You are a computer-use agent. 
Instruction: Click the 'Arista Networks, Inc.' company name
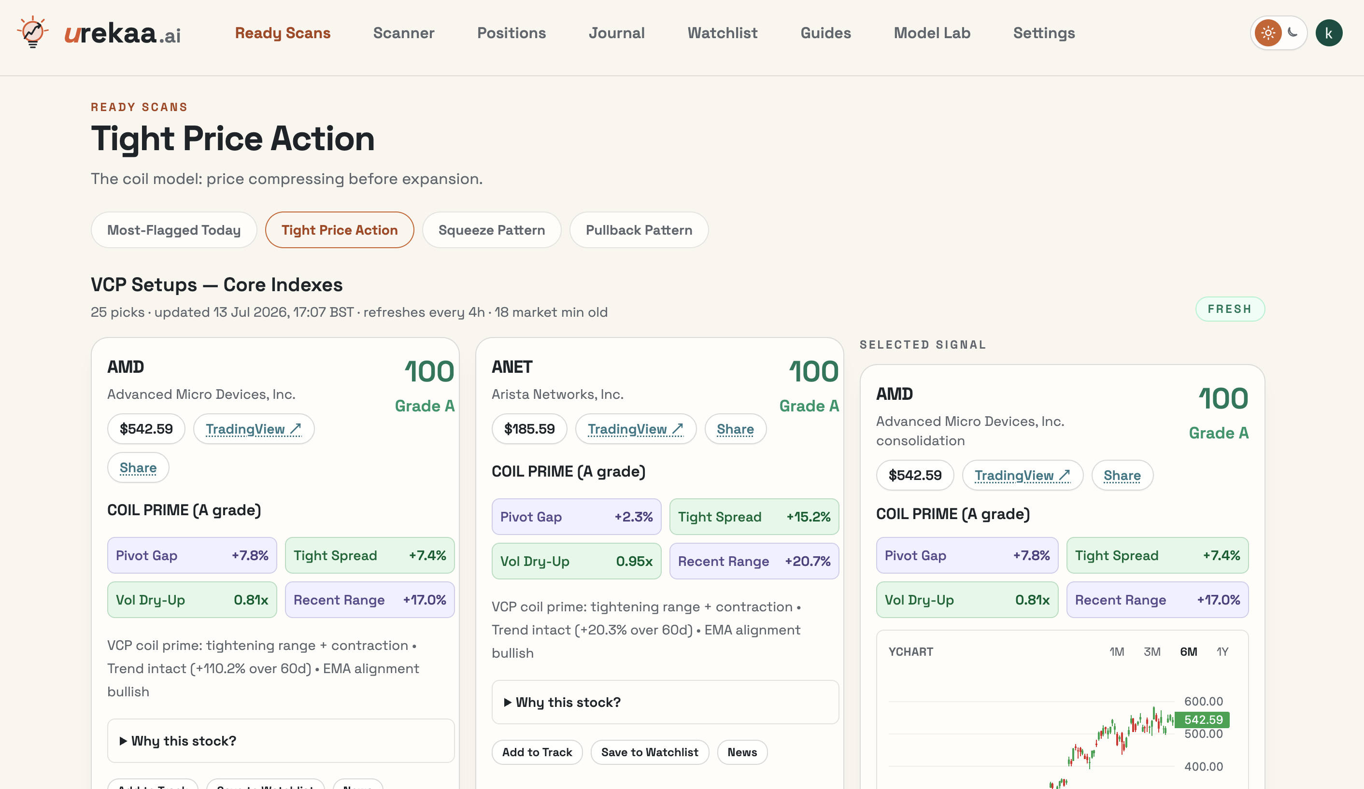click(557, 394)
